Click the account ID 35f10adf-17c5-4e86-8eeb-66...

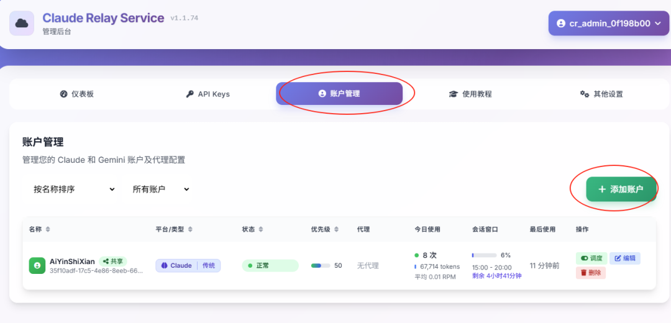pyautogui.click(x=96, y=270)
